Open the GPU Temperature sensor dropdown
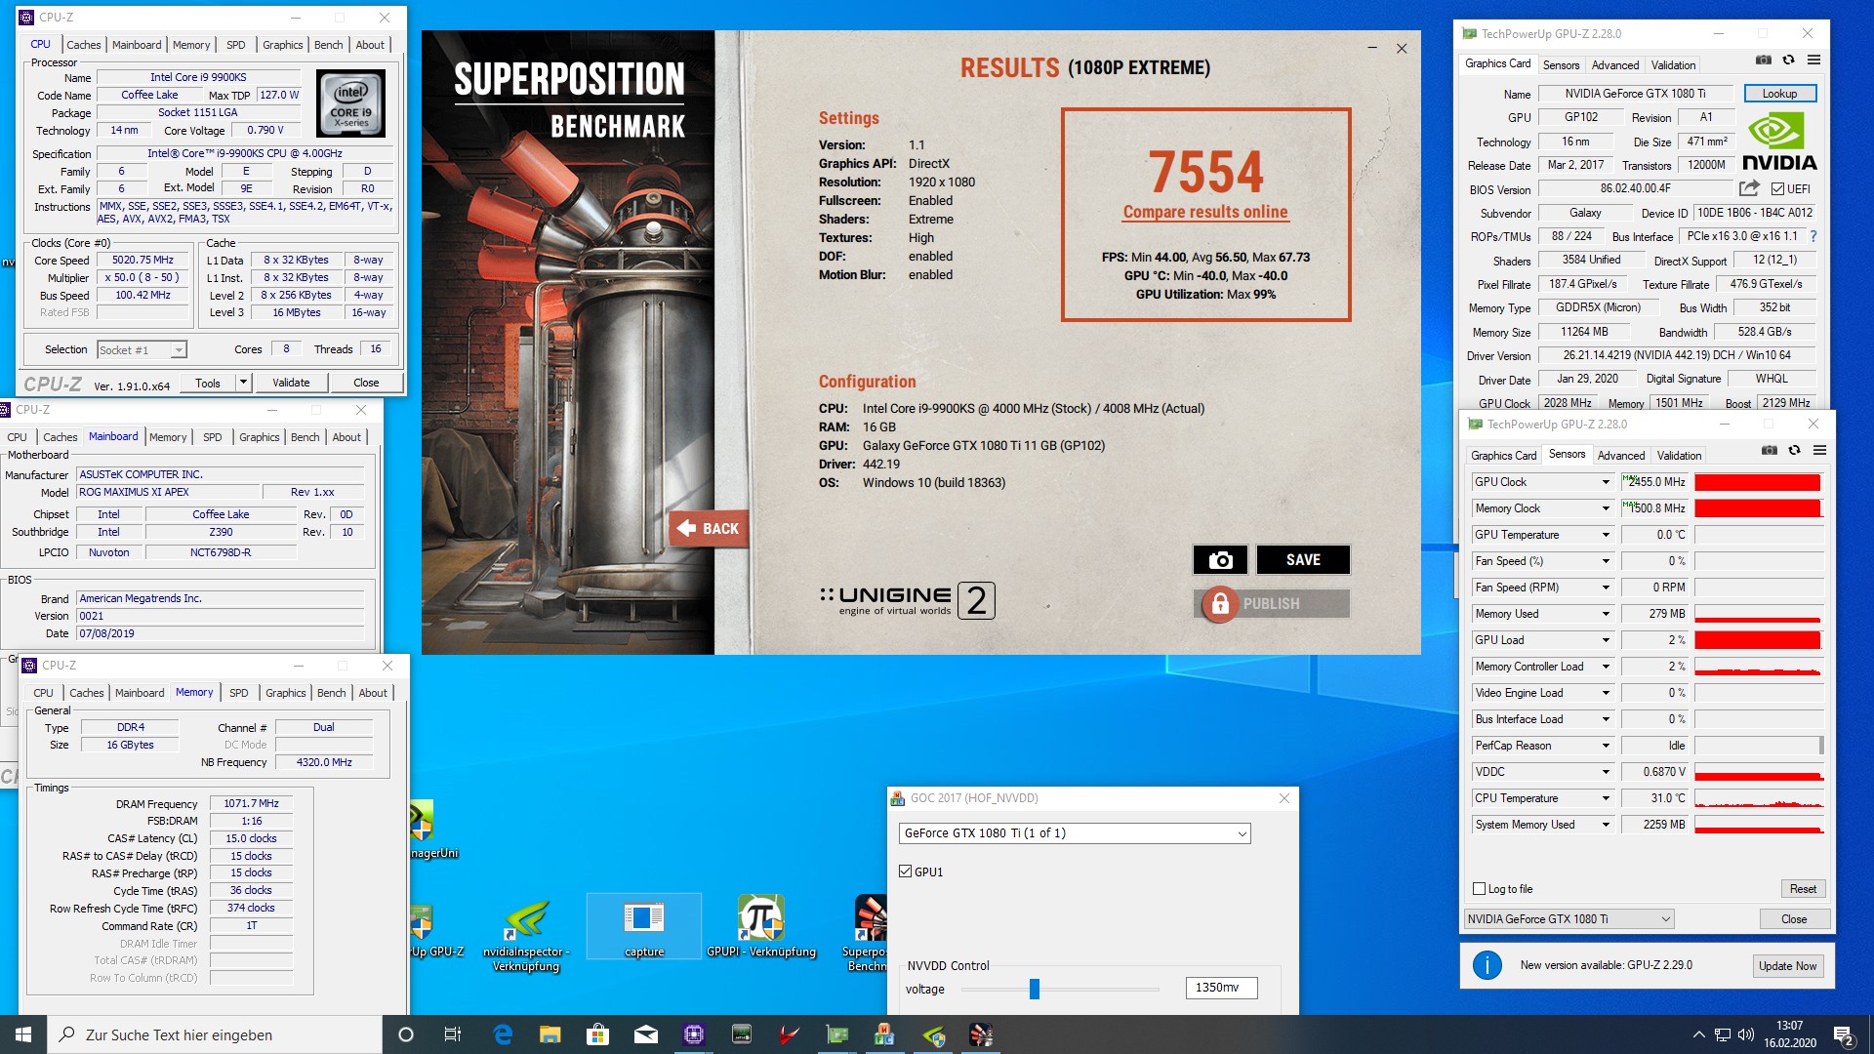The width and height of the screenshot is (1874, 1054). point(1606,535)
